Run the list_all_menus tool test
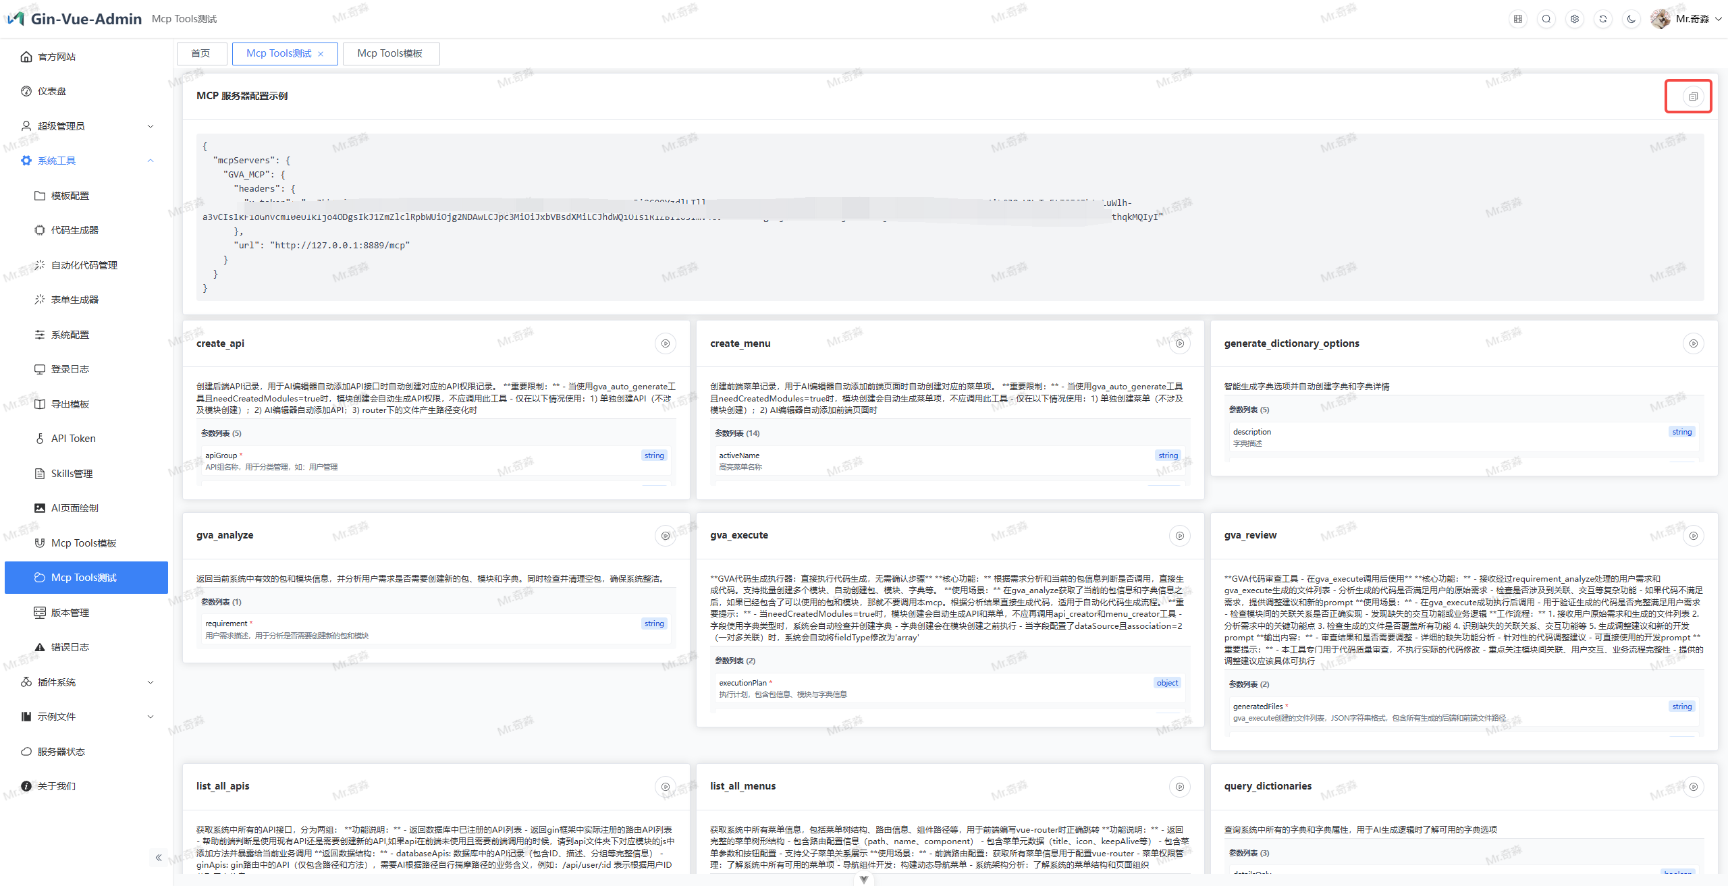Image resolution: width=1728 pixels, height=886 pixels. click(1179, 787)
